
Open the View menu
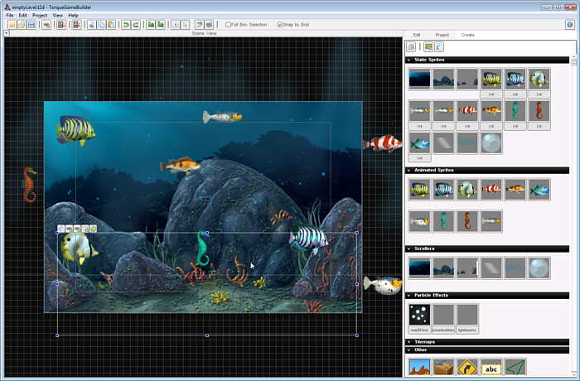coord(57,15)
